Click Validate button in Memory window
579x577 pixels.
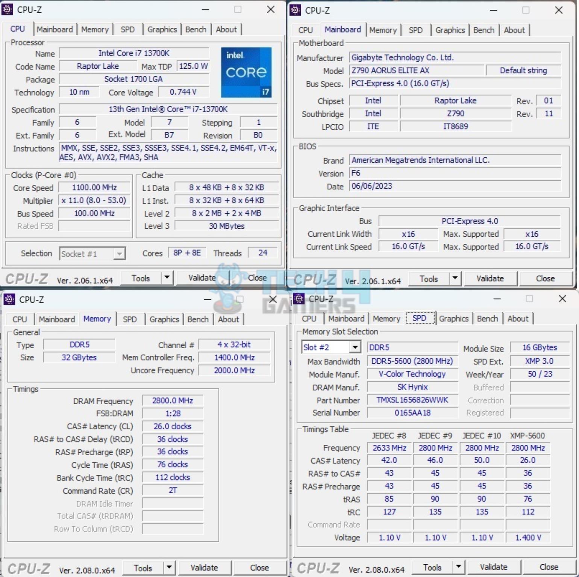(204, 568)
